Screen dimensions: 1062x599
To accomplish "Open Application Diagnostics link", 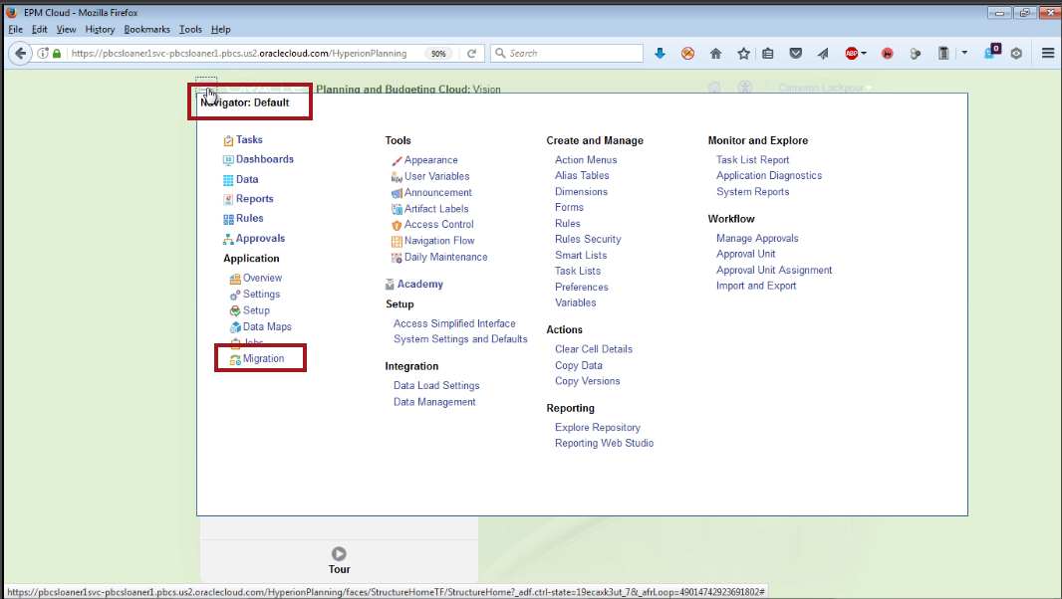I will [769, 176].
